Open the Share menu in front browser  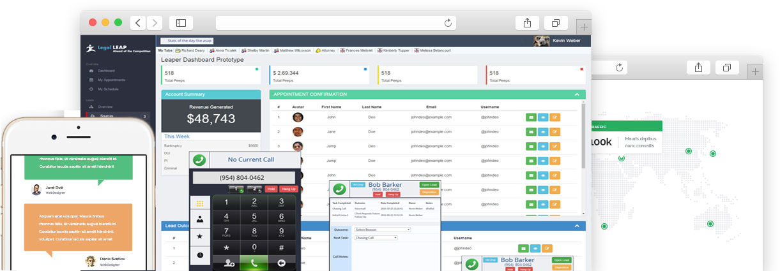coord(527,23)
